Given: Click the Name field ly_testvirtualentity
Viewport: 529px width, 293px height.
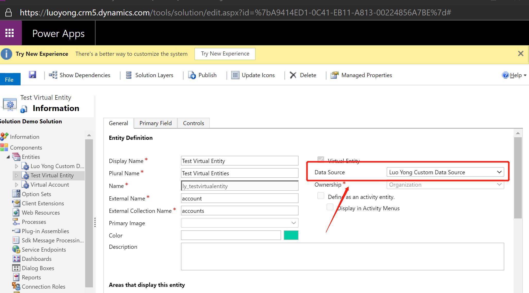Looking at the screenshot, I should pyautogui.click(x=240, y=186).
